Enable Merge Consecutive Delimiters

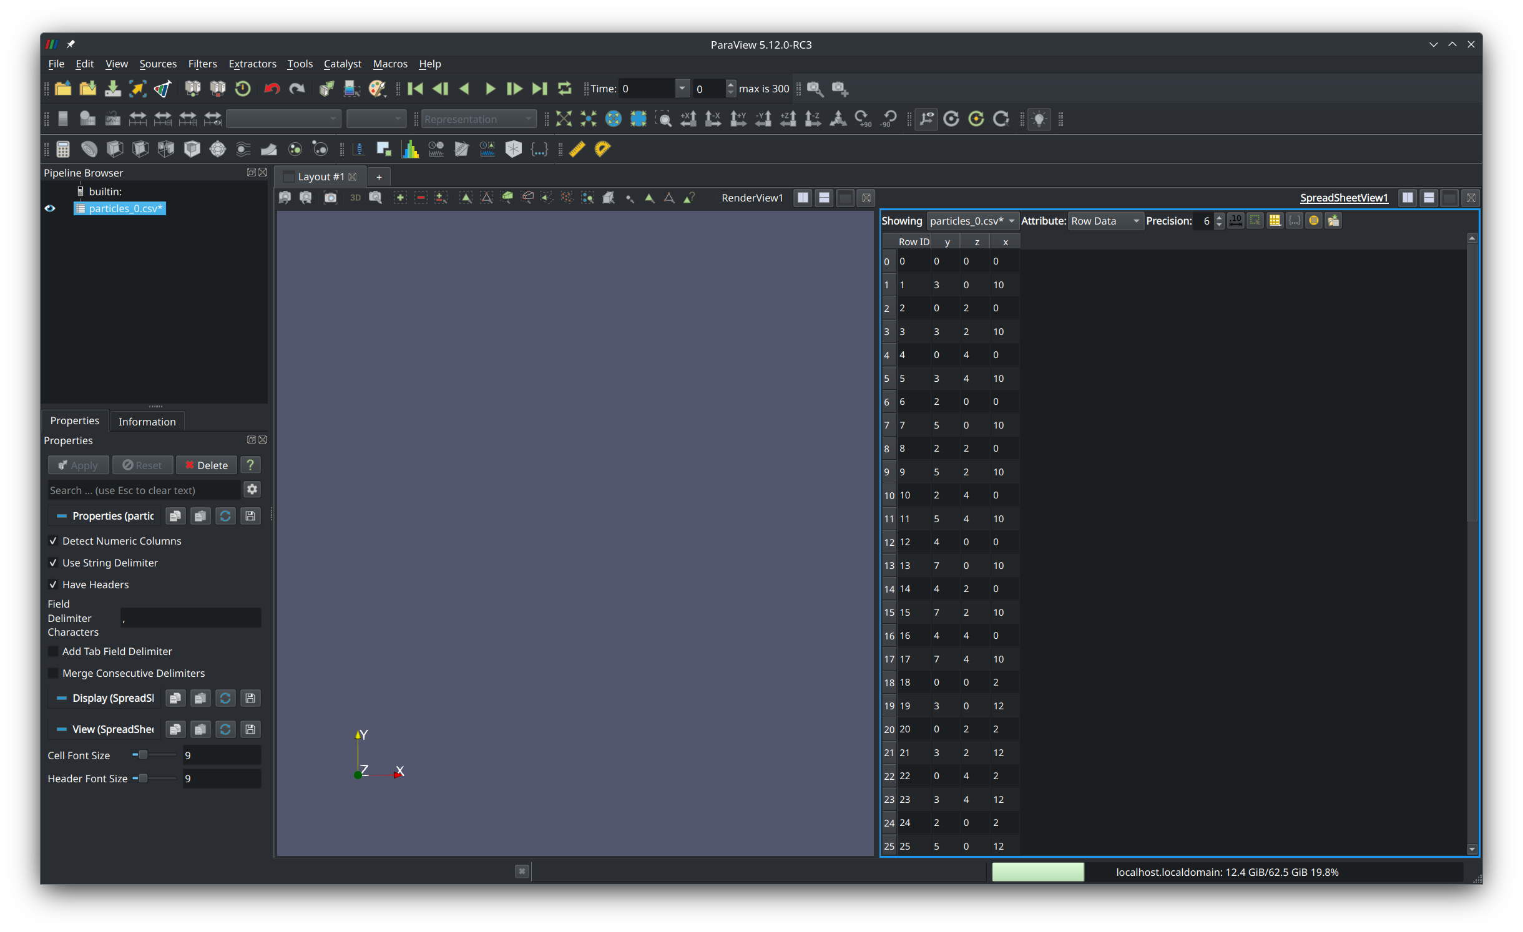point(53,673)
